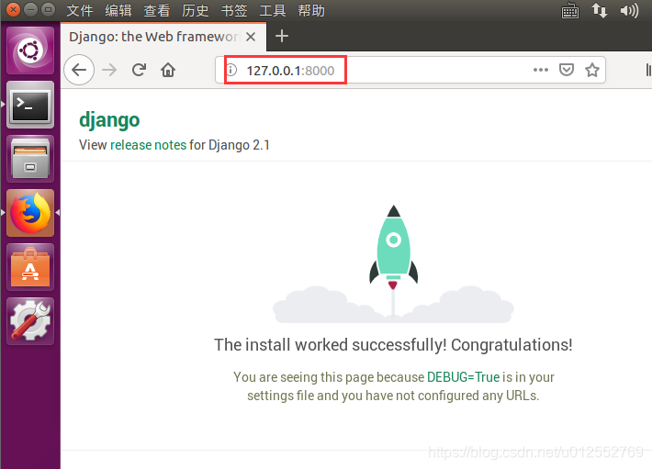
Task: Go forward to the next page
Action: [x=109, y=70]
